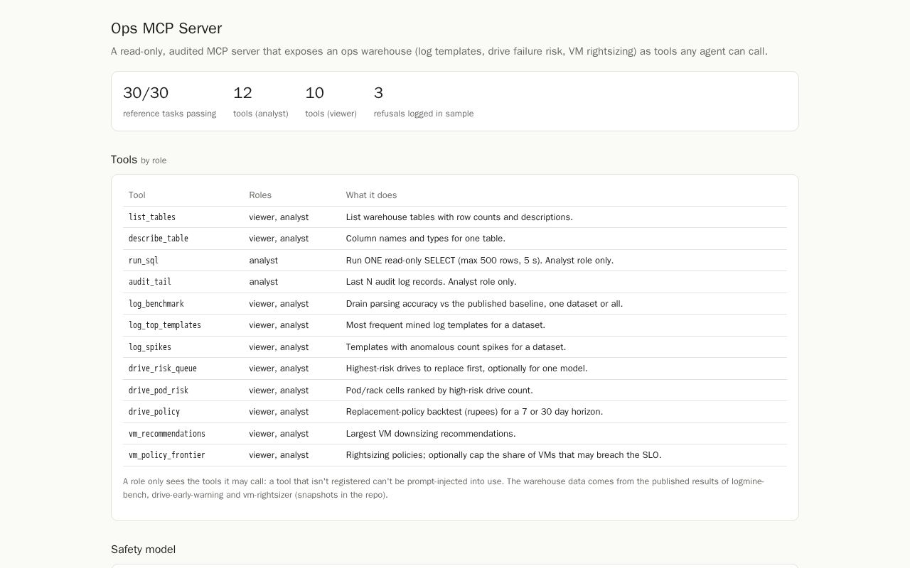Select the audit_tail tool name
This screenshot has width=910, height=568.
tap(150, 282)
